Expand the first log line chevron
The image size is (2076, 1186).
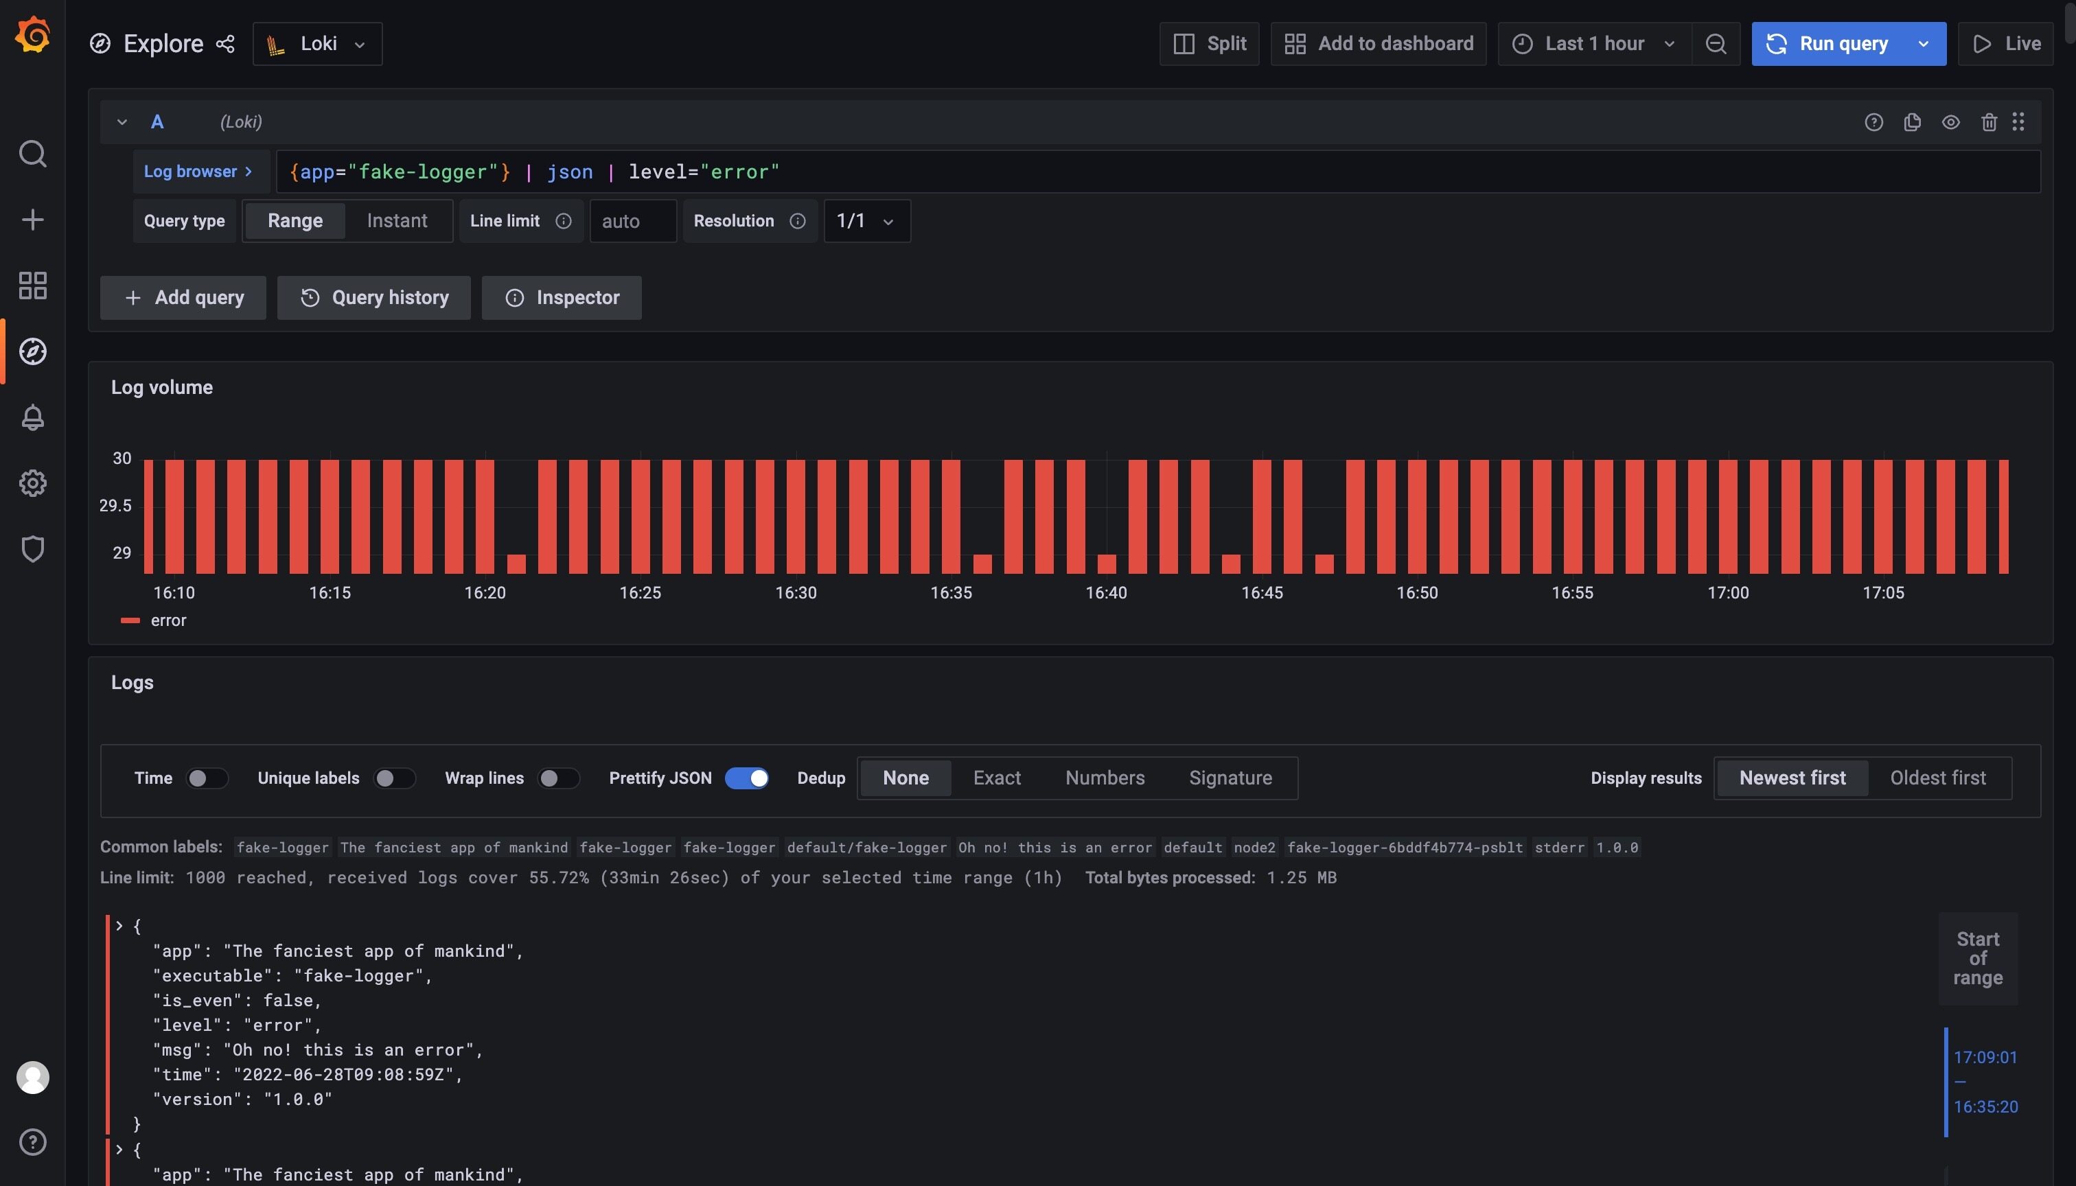click(x=119, y=925)
